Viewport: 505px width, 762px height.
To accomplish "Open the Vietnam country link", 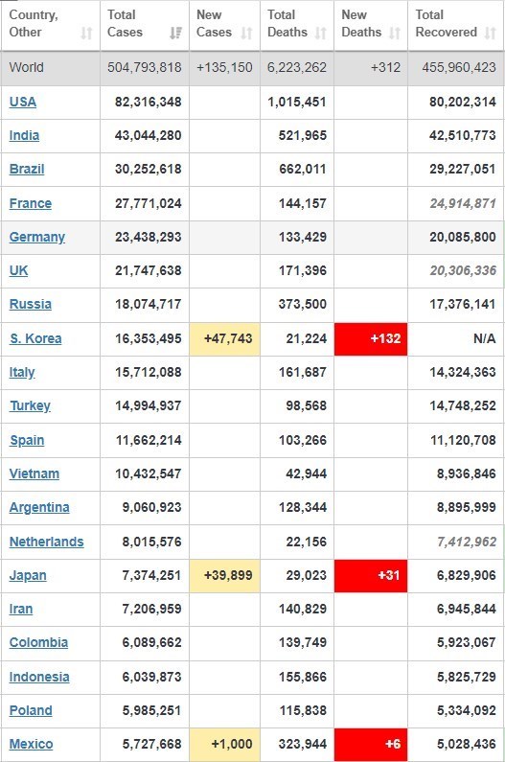I will (34, 473).
